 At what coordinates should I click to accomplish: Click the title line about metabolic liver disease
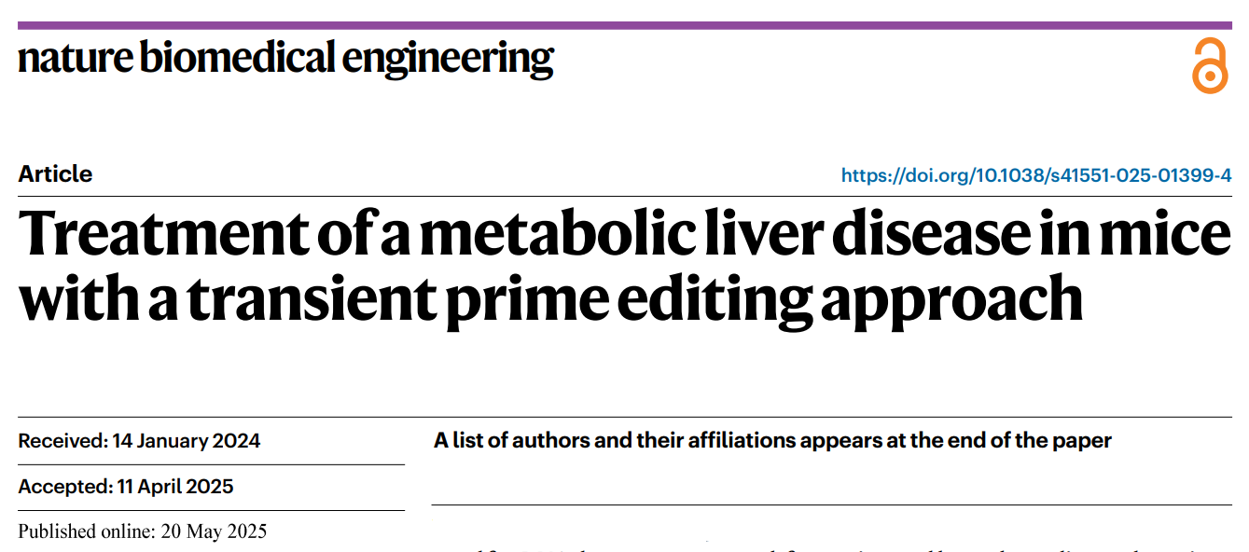pos(625,234)
